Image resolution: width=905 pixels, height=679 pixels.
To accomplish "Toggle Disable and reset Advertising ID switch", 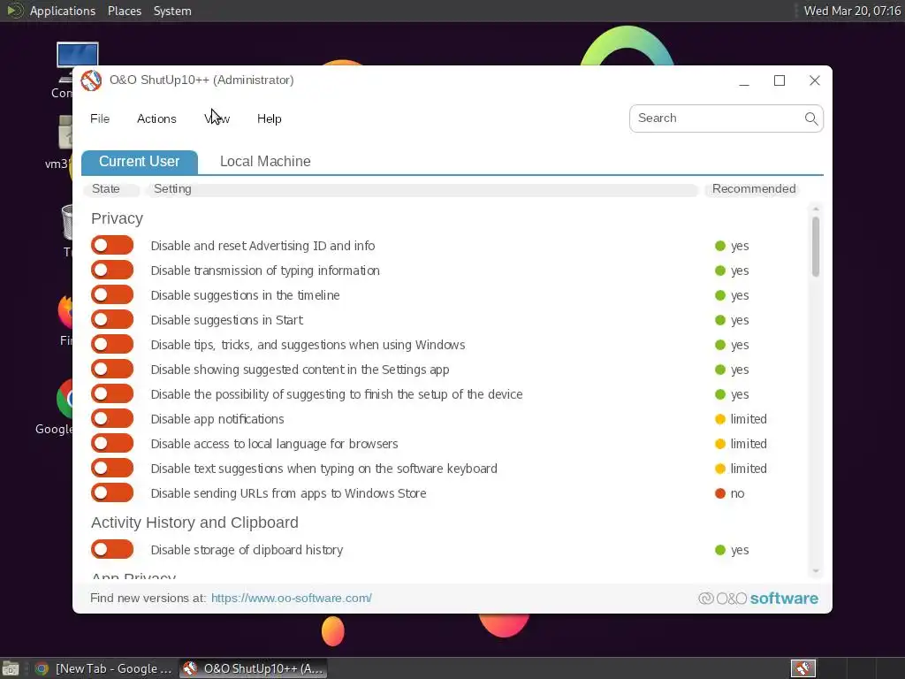I will 112,246.
